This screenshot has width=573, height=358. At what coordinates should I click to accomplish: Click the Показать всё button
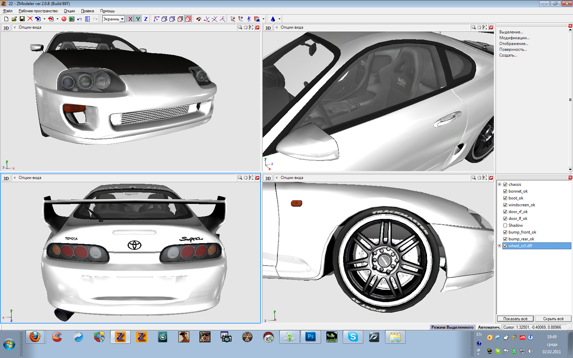click(x=515, y=319)
